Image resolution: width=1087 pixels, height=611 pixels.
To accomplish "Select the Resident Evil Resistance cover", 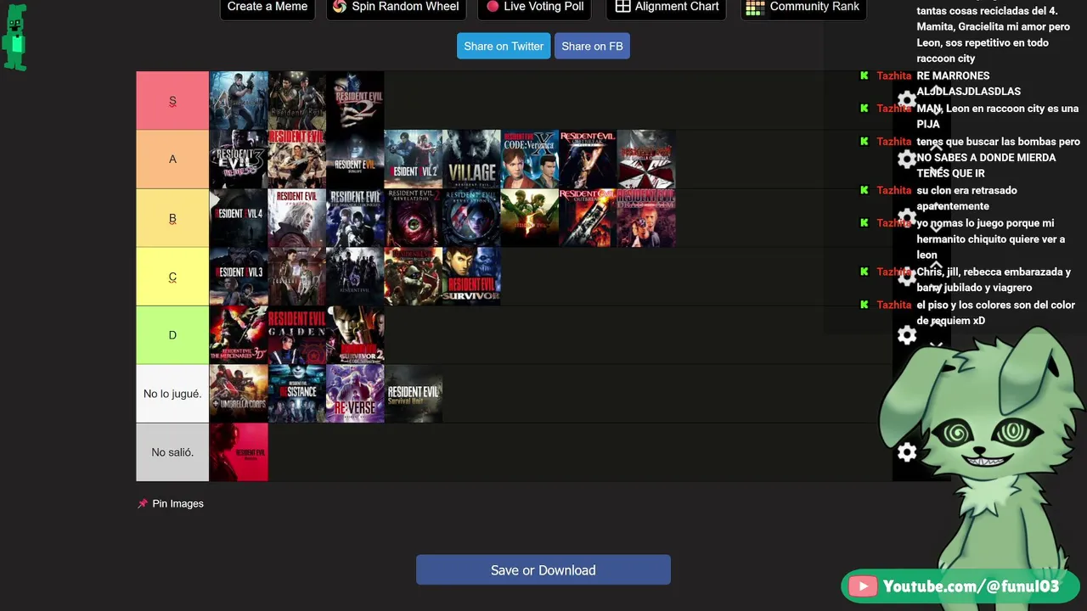I will 297,394.
